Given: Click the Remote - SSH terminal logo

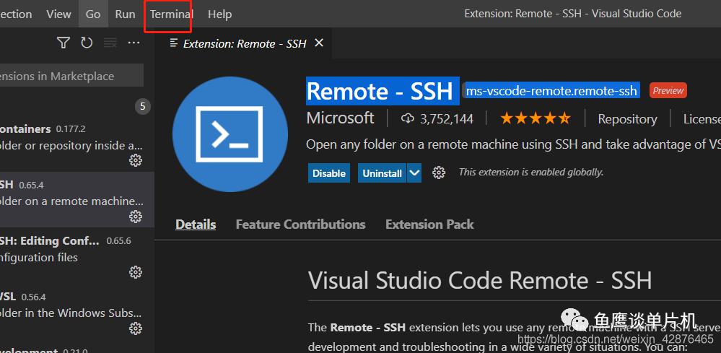Looking at the screenshot, I should pos(230,134).
